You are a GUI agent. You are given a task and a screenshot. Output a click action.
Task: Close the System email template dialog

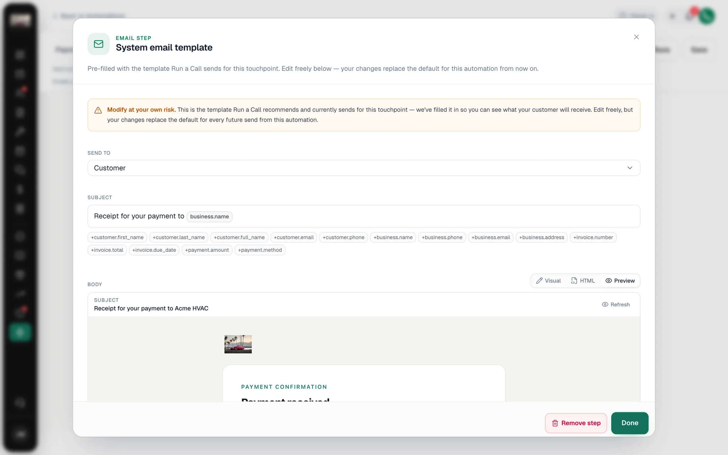point(636,37)
